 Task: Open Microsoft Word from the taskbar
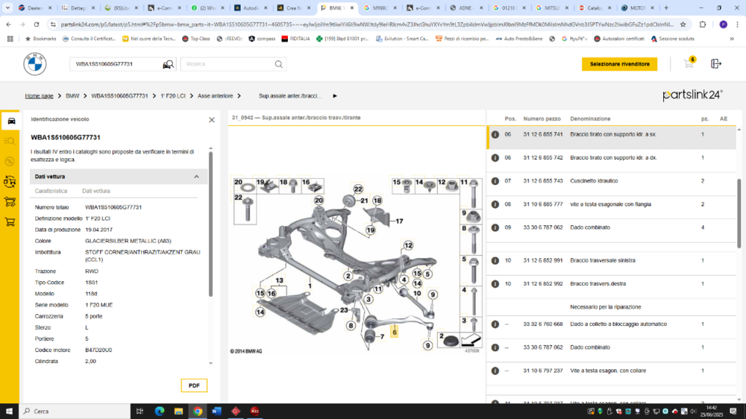point(216,411)
